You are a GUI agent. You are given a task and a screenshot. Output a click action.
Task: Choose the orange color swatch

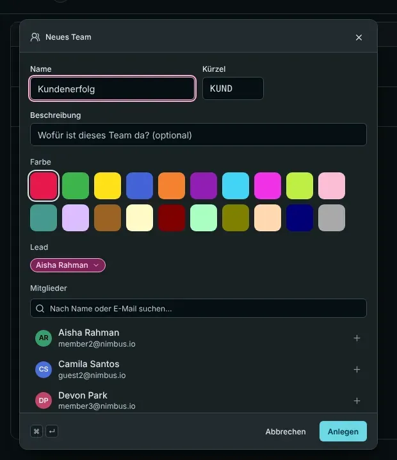[172, 186]
